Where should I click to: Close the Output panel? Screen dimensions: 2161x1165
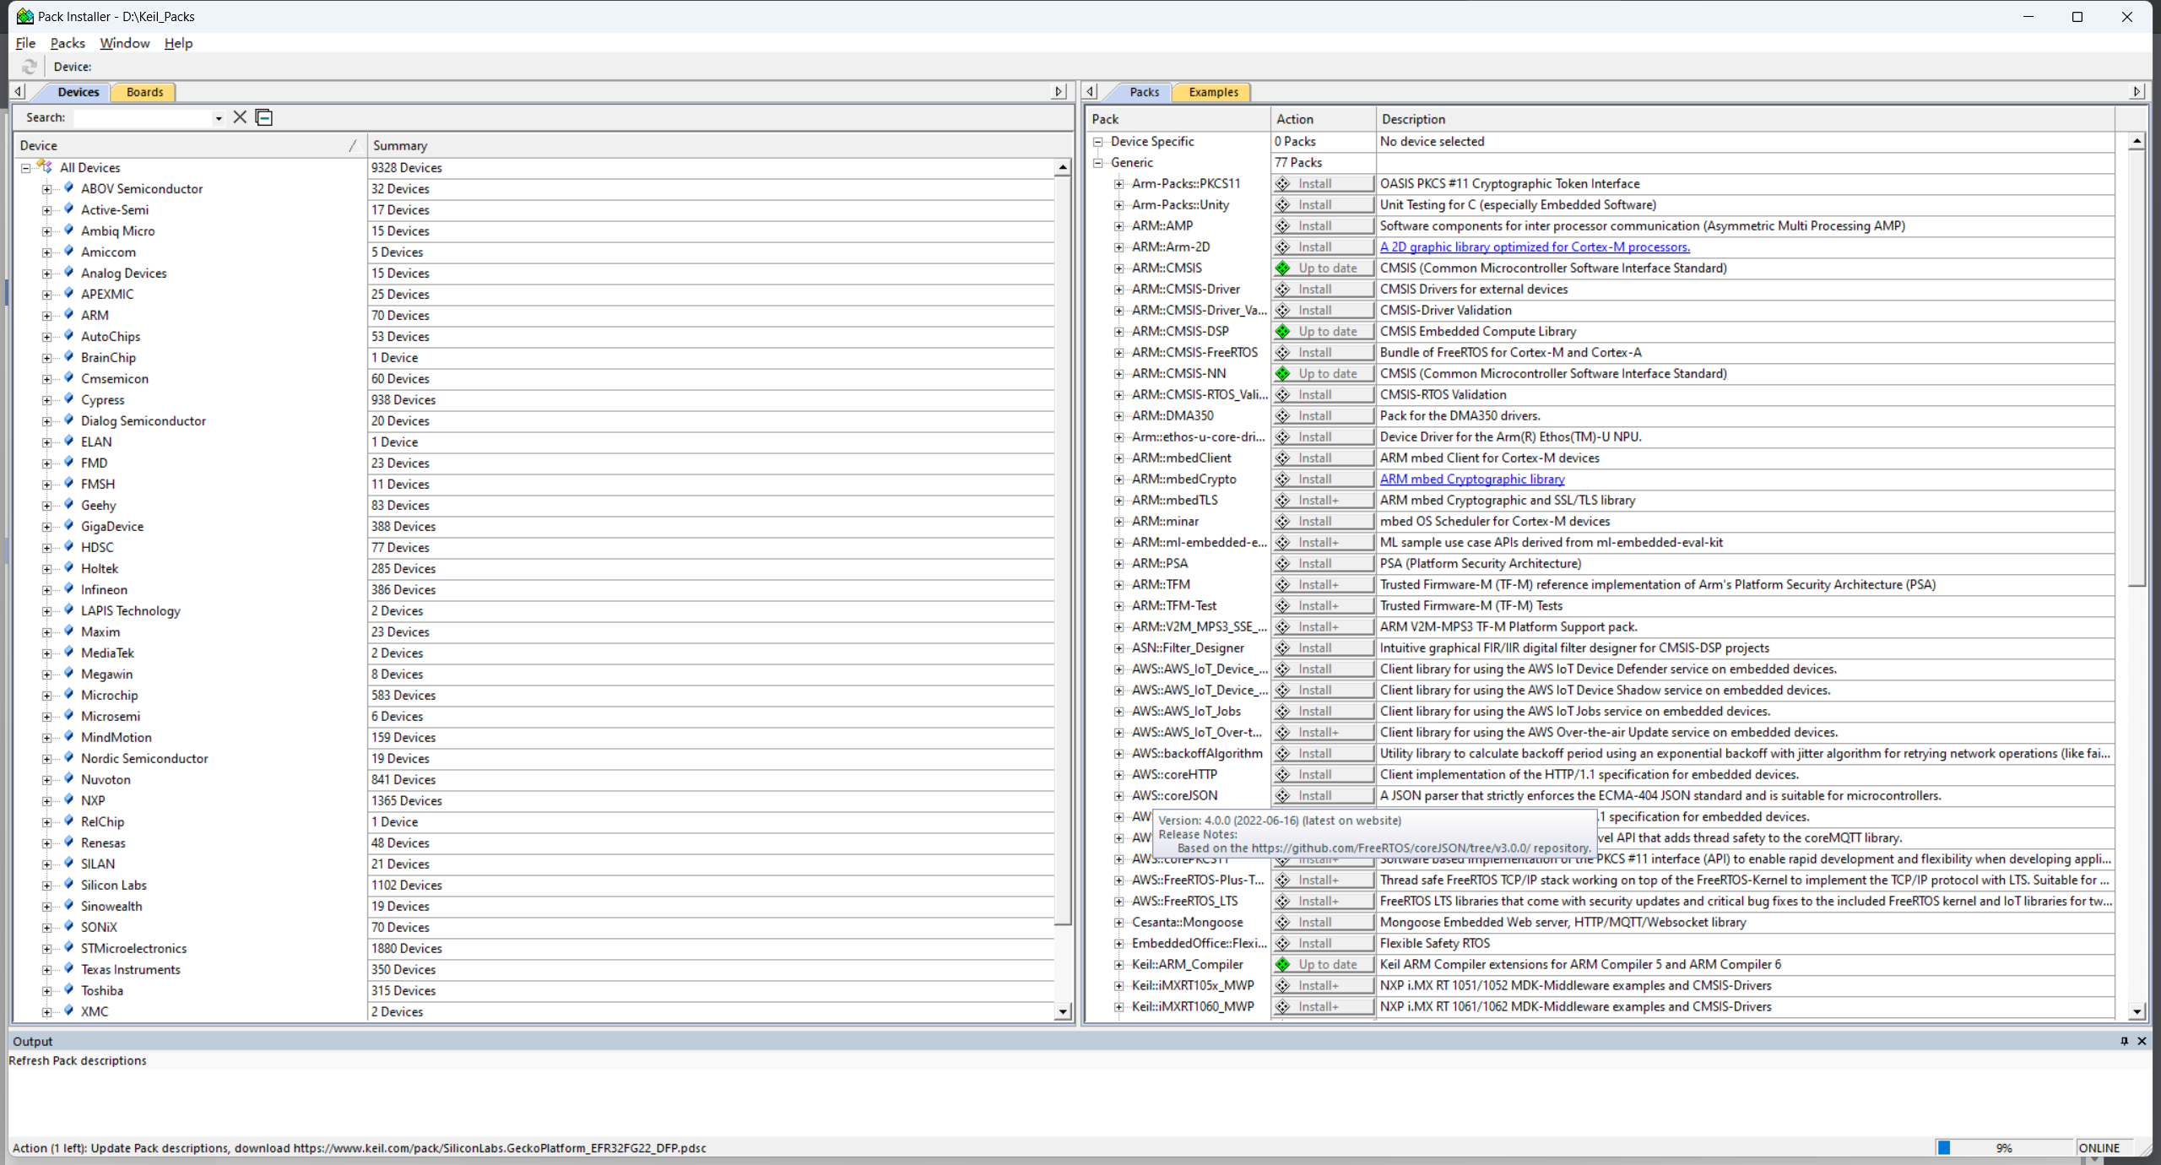pyautogui.click(x=2142, y=1041)
